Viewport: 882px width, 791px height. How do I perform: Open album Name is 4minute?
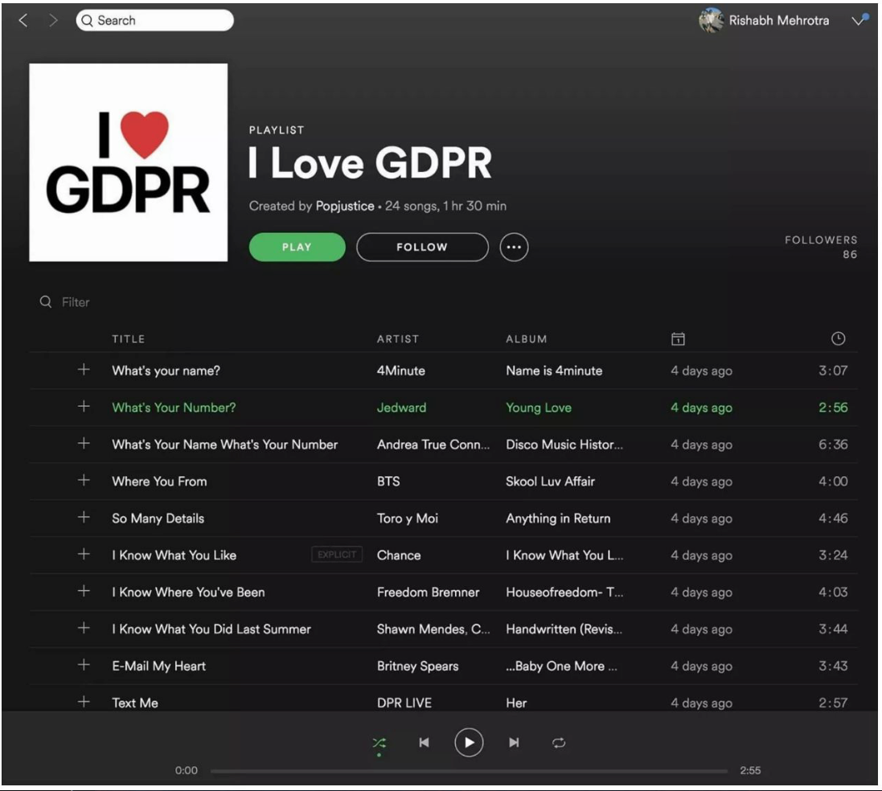coord(554,371)
